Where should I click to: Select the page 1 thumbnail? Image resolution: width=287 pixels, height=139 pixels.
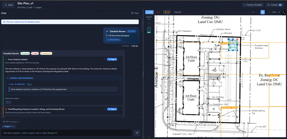(149, 30)
